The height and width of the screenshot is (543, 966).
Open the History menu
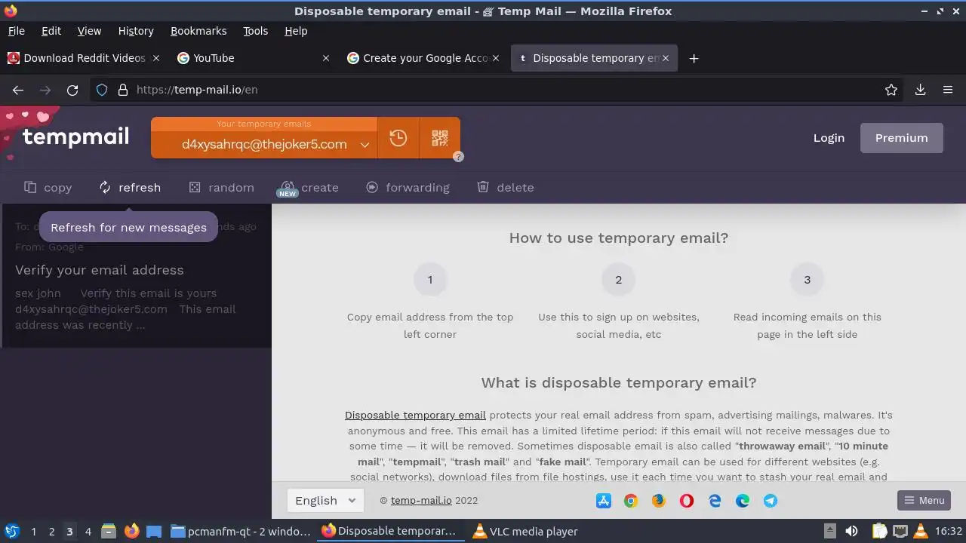pos(136,31)
